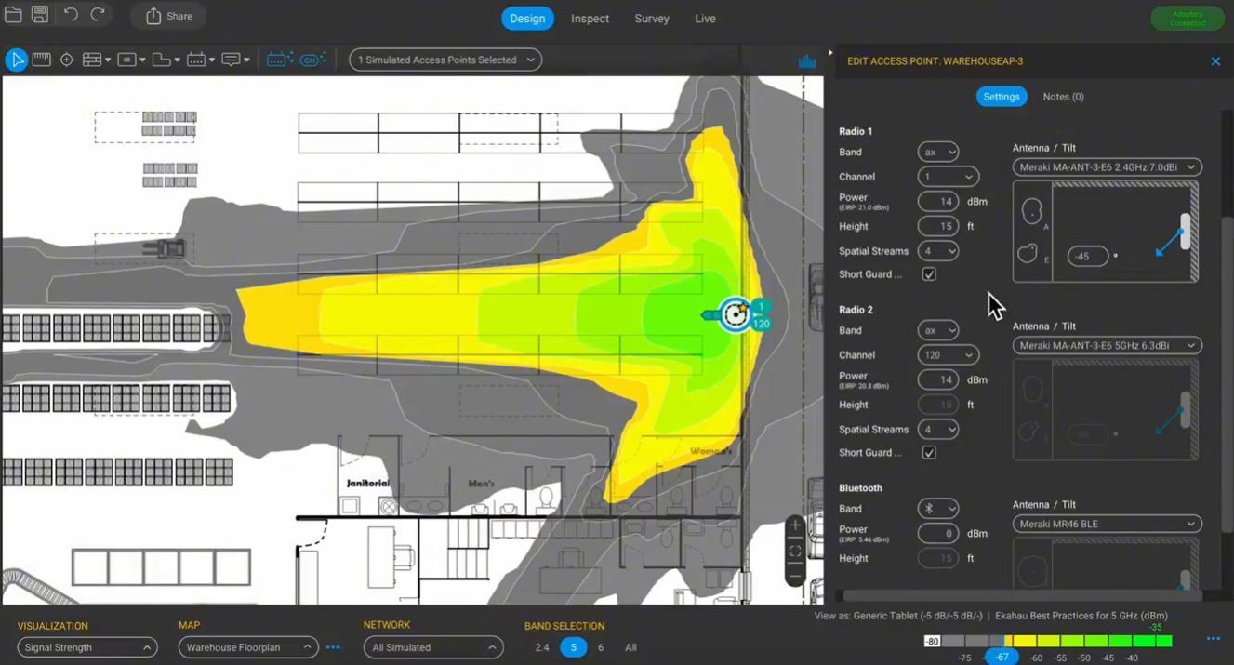The image size is (1234, 665).
Task: Zoom in on the floorplan map
Action: click(x=795, y=525)
